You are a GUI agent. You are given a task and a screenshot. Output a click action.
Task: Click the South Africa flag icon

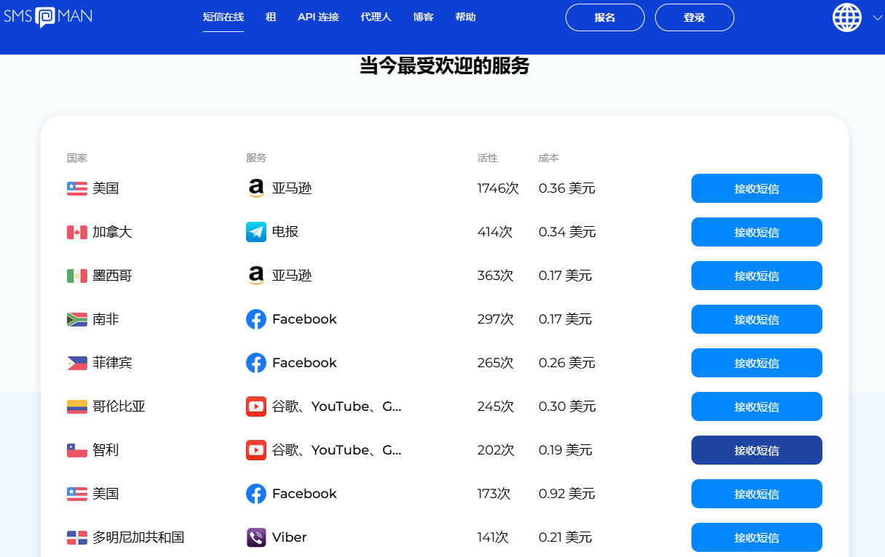coord(77,319)
